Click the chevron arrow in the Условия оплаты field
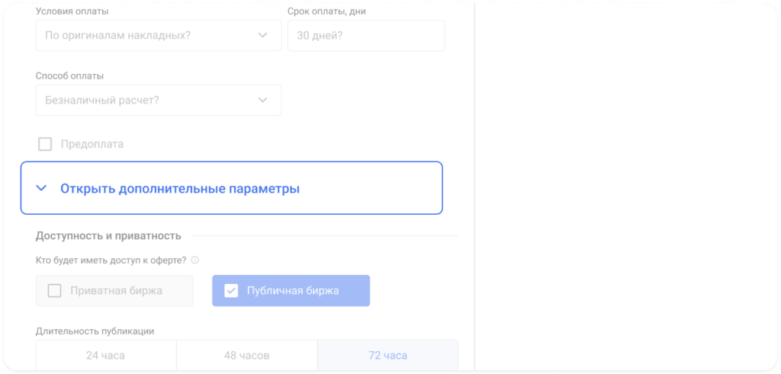Viewport: 781px width, 374px height. 263,35
